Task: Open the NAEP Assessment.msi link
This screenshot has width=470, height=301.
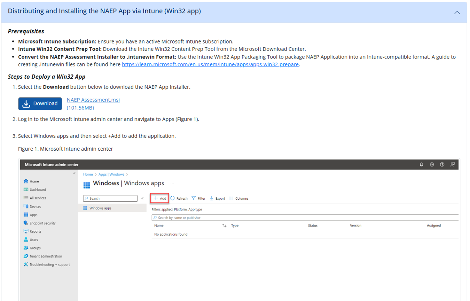Action: [x=93, y=100]
